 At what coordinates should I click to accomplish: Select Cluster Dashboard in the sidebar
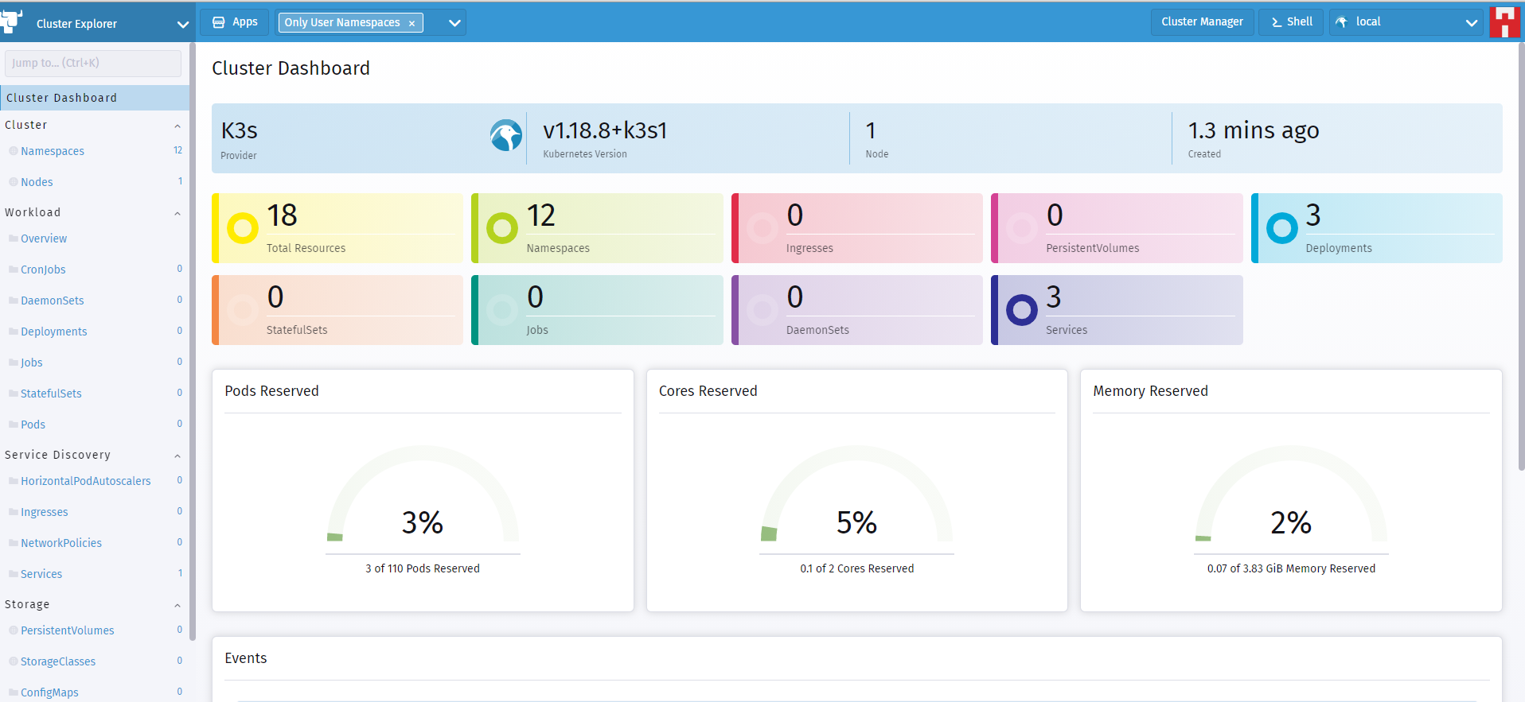(62, 98)
